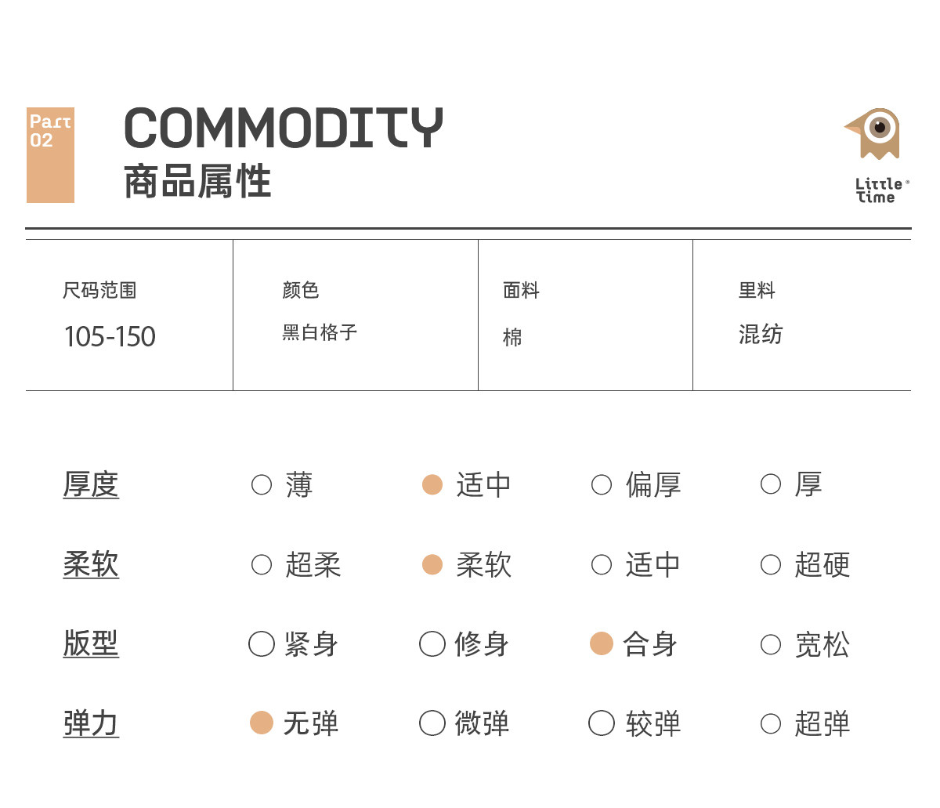Select the 偏厚 thickness option
This screenshot has width=940, height=808.
602,485
